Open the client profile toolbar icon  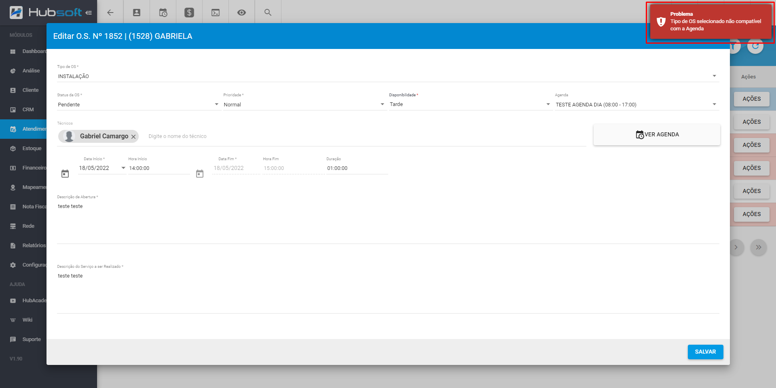click(x=137, y=13)
